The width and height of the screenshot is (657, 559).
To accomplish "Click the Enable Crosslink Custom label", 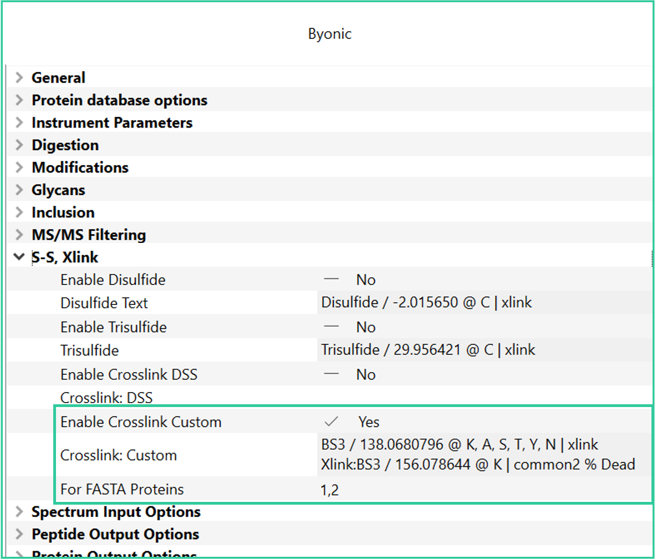I will [141, 421].
